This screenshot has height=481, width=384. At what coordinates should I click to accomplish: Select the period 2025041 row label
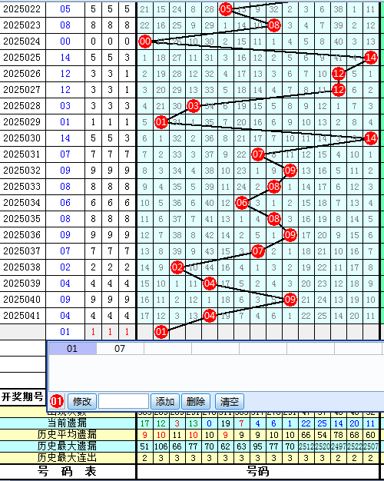(22, 316)
